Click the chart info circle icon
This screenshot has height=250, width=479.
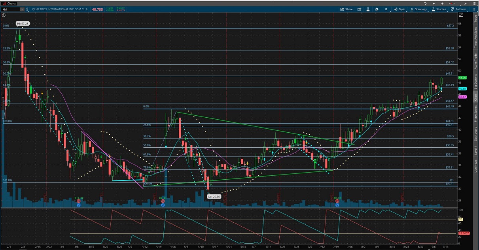4,15
